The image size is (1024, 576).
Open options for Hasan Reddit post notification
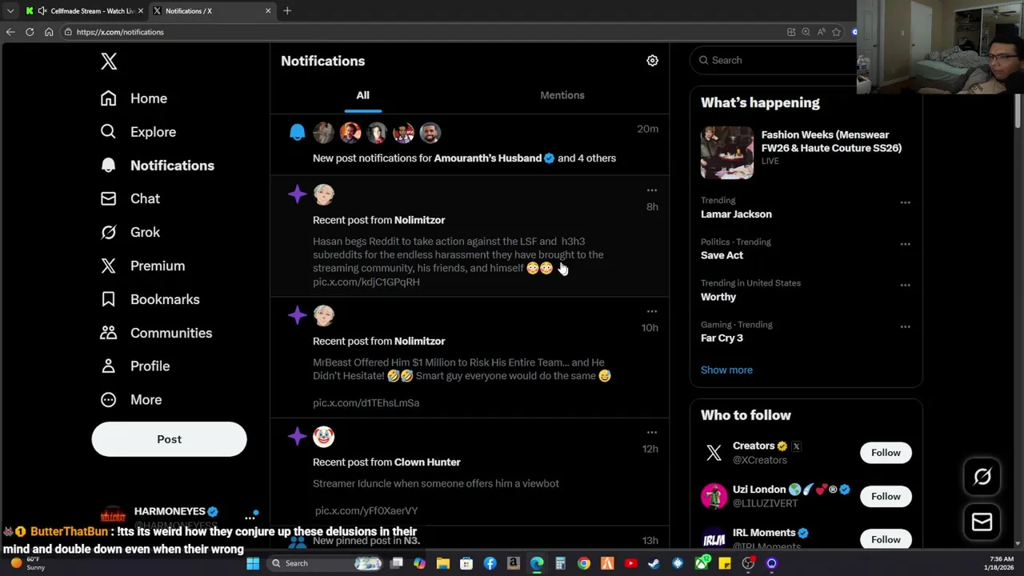[x=651, y=190]
